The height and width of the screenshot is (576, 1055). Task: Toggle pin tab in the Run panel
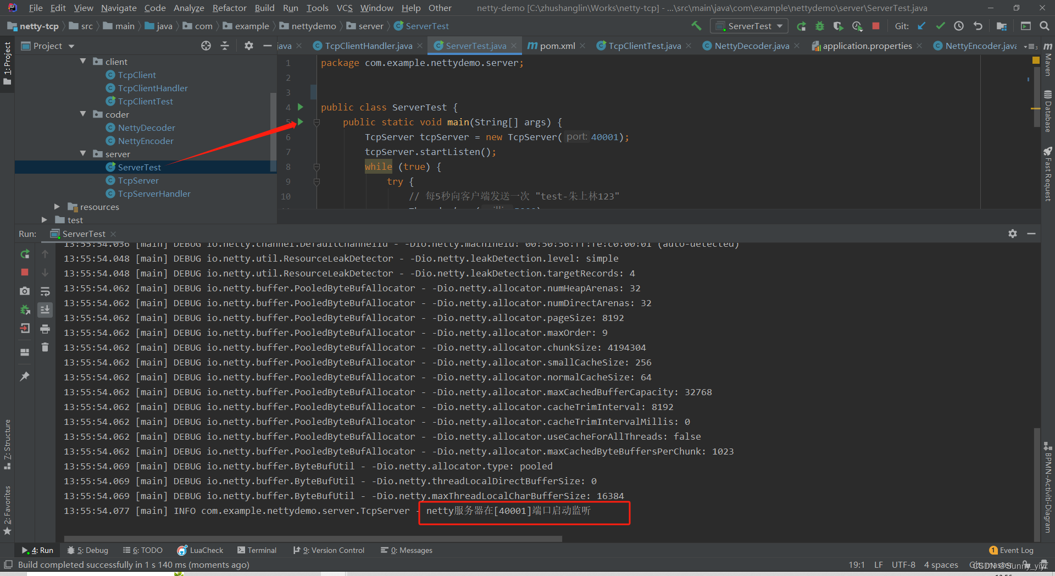pyautogui.click(x=25, y=376)
